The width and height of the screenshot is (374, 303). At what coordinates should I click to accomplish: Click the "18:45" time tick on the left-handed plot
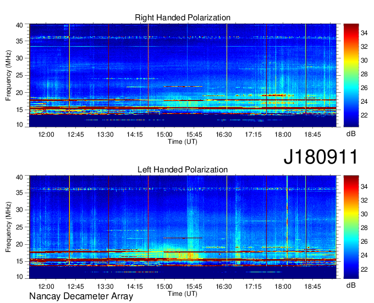tap(313, 287)
